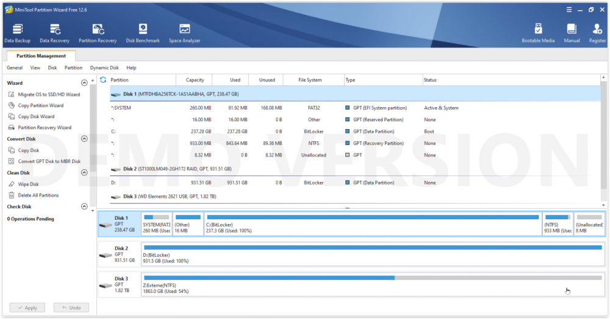Collapse the Wizard section
Screen dimensions: 610x319
84,83
